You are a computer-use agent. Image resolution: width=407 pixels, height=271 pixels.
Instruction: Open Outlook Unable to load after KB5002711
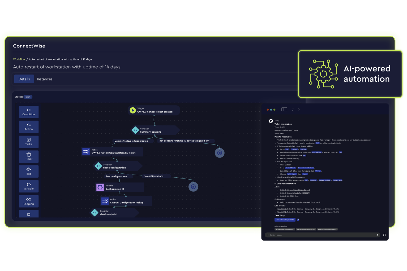coord(295,193)
